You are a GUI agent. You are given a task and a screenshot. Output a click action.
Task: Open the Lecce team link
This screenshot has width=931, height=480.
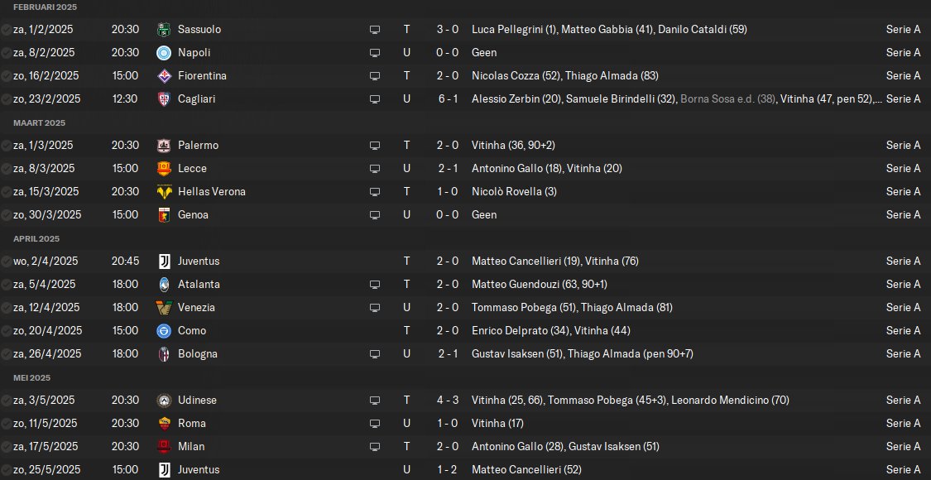coord(192,168)
